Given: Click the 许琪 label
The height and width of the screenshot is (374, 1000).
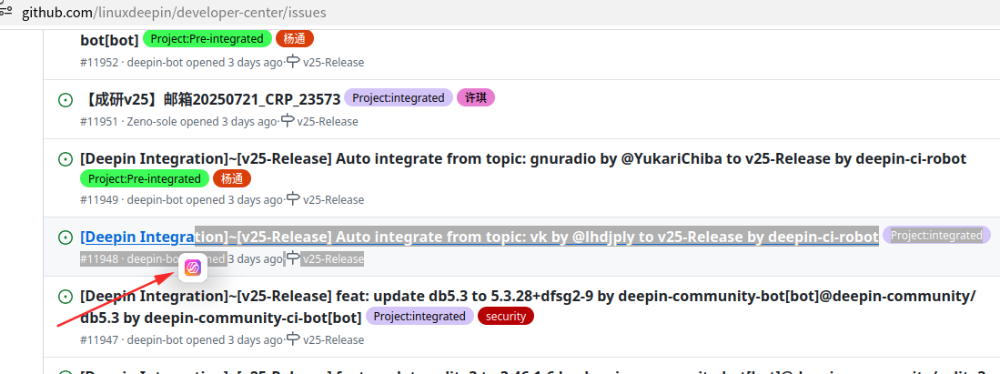Looking at the screenshot, I should pos(477,97).
